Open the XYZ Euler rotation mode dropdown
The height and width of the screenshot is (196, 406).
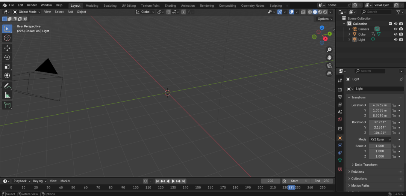380,139
